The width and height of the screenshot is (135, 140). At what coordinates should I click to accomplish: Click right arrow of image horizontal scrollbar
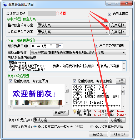coord(62,107)
